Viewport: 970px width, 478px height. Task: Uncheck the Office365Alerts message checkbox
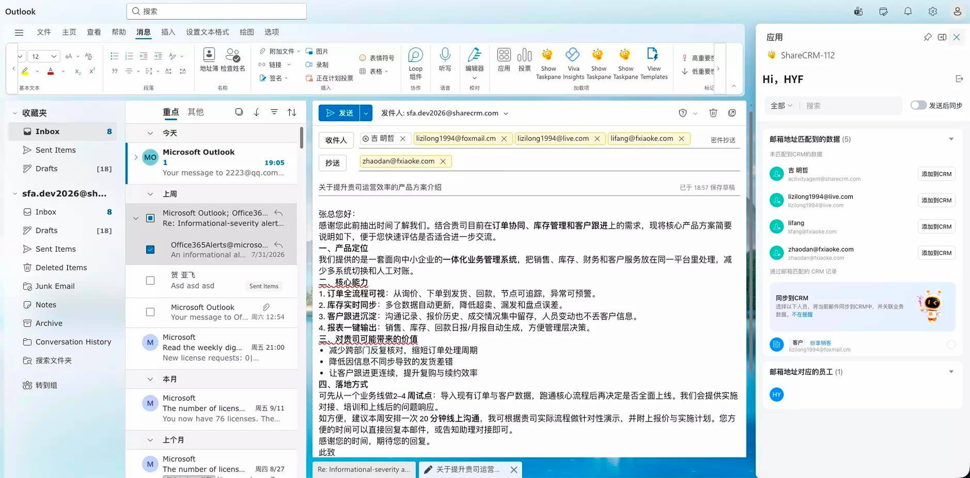[150, 249]
